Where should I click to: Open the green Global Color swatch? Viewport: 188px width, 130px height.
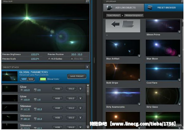click(43, 79)
